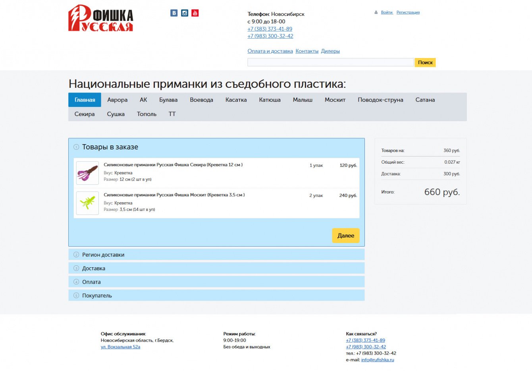Choose the Секира category

[x=85, y=114]
